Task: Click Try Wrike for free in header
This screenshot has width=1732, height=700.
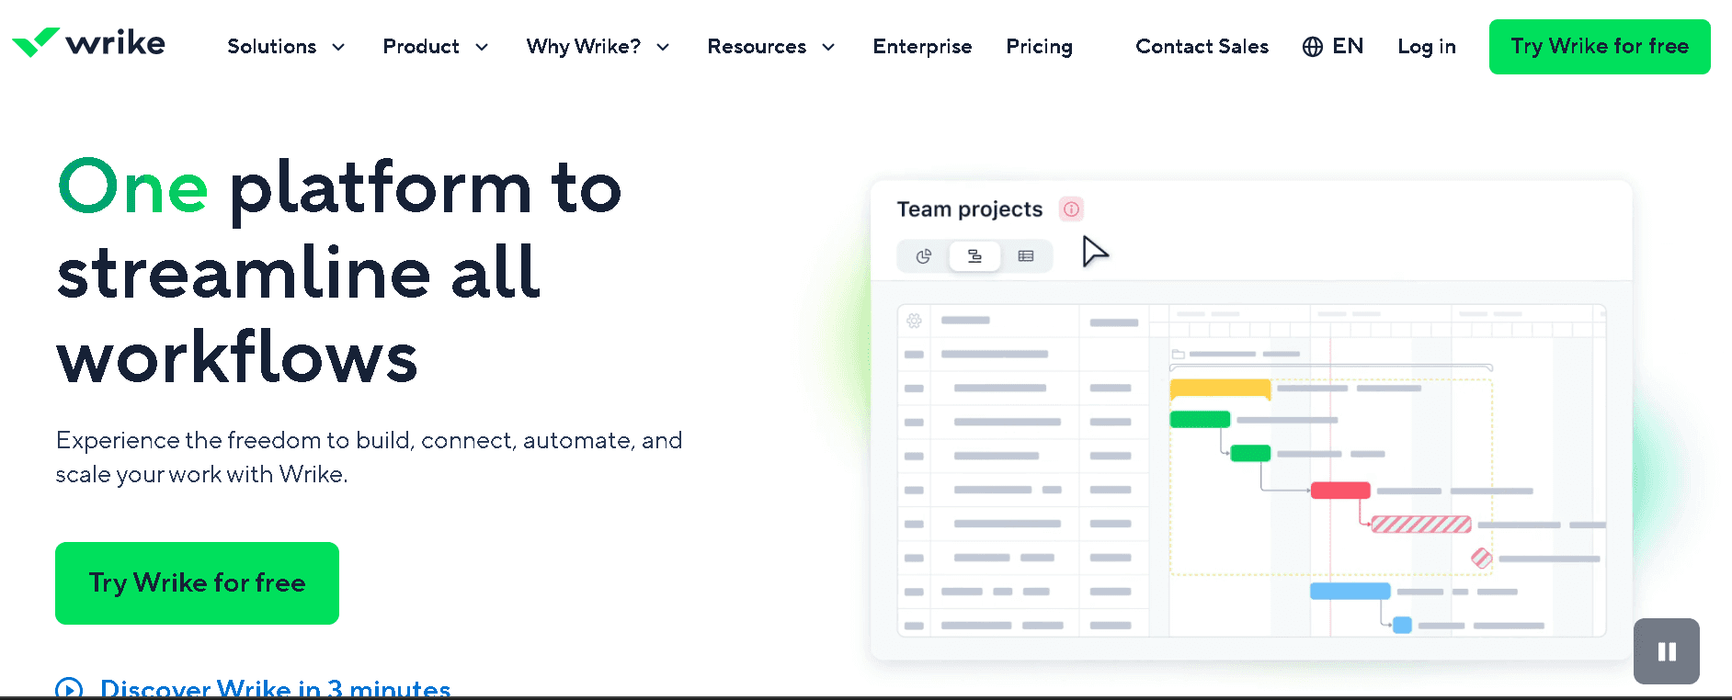Action: pos(1600,47)
